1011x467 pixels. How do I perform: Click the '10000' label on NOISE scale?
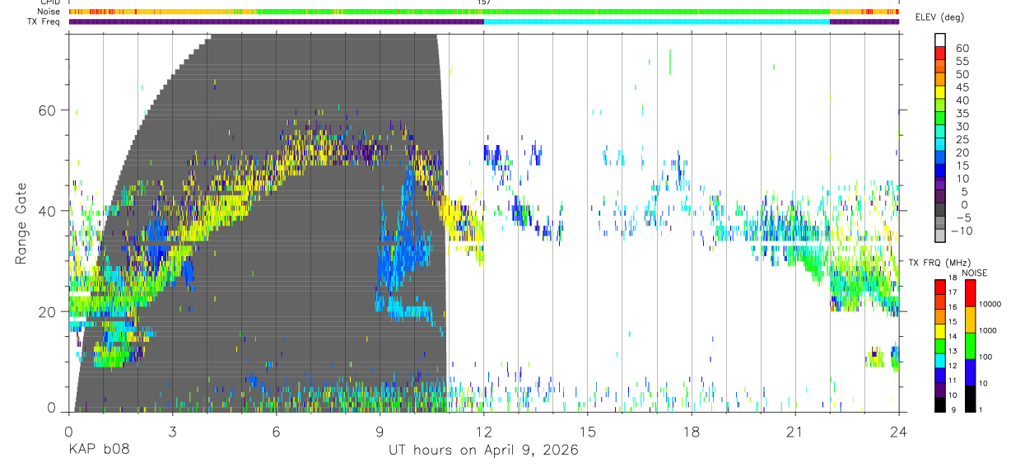point(990,306)
